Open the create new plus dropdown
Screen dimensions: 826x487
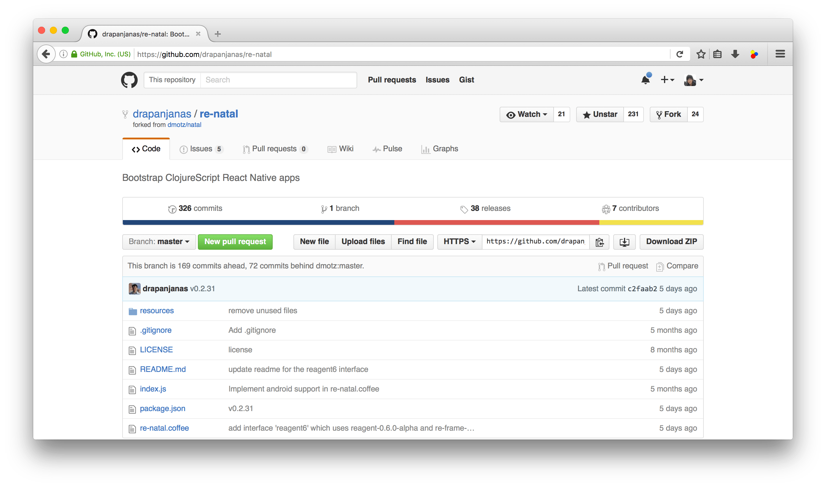668,80
